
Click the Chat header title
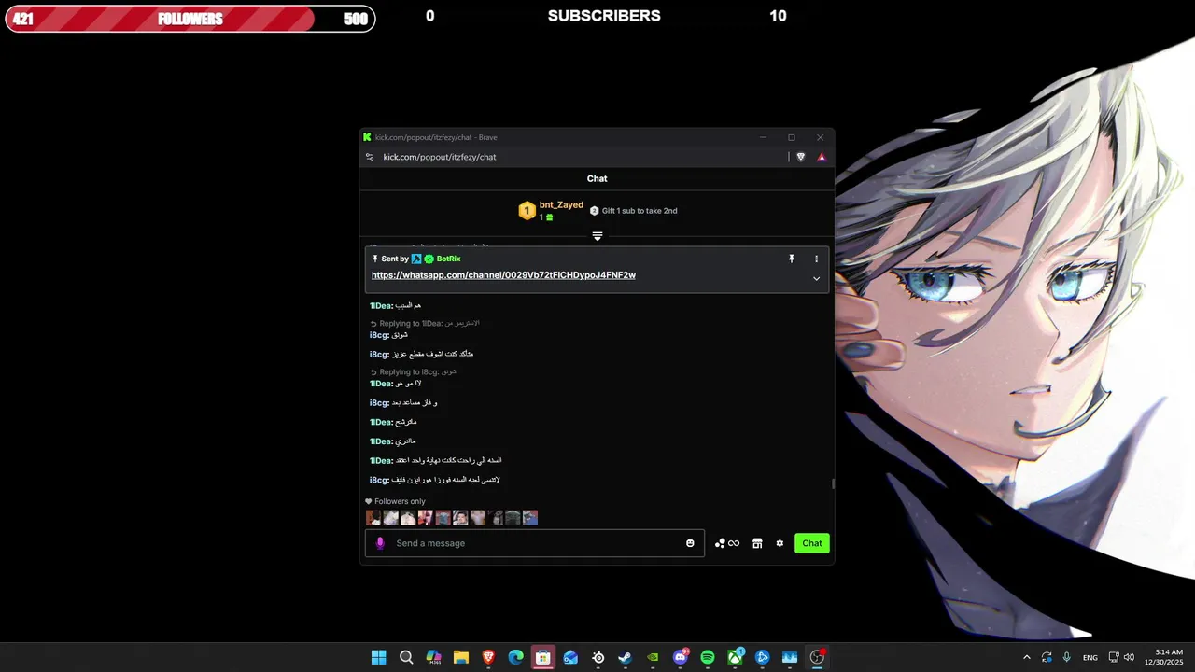597,178
